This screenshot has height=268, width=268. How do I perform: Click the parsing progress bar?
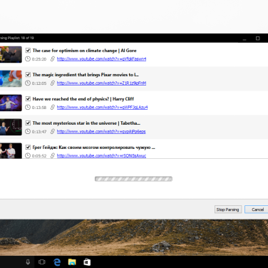[133, 179]
